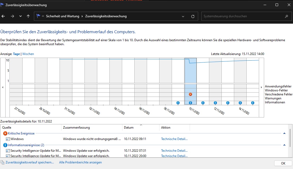Open Alle Problemberichte anzeigen

[x=80, y=162]
